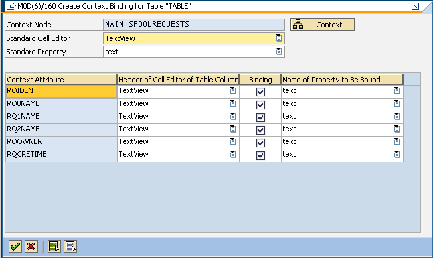Image resolution: width=433 pixels, height=258 pixels.
Task: Open cell editor dropdown for RQOWNER
Action: click(x=233, y=141)
